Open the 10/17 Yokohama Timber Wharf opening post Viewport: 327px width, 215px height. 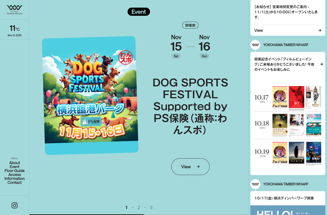288,198
